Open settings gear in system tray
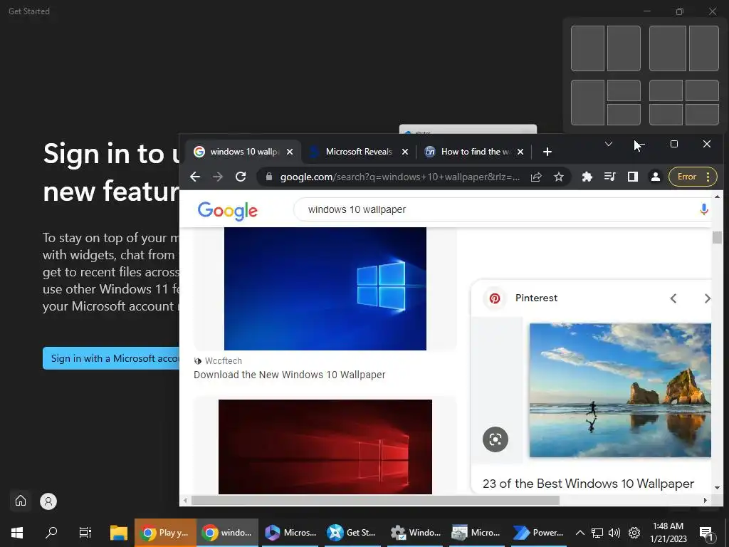 coord(634,533)
